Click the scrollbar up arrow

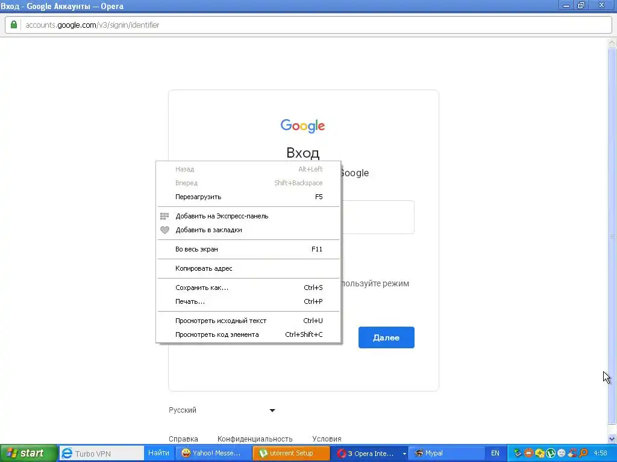point(612,42)
